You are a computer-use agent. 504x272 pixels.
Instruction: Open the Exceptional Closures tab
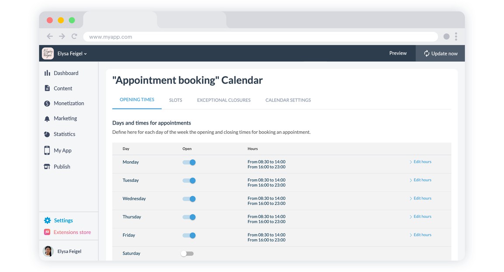223,100
